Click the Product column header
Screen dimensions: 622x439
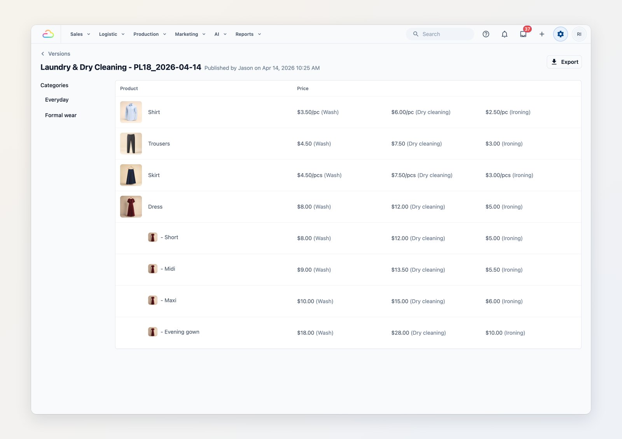click(x=129, y=89)
